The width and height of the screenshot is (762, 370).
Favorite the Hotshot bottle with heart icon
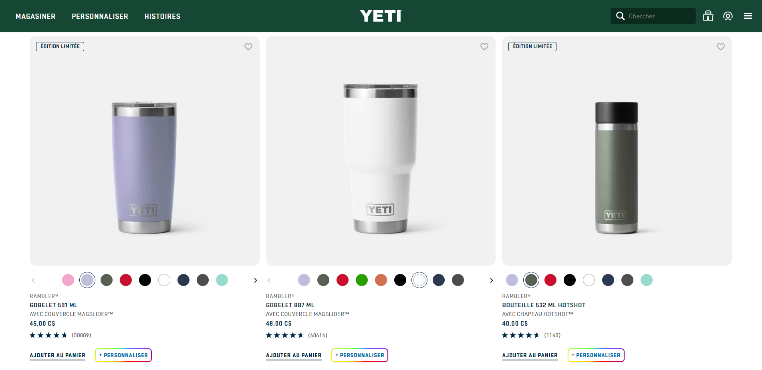[x=721, y=46]
